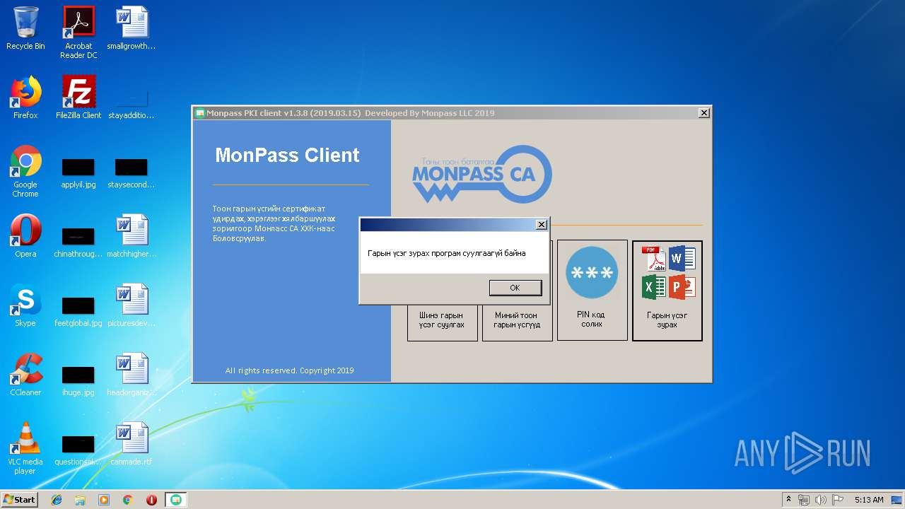This screenshot has width=905, height=509.
Task: Confirm the error dialog with OK
Action: coord(515,288)
